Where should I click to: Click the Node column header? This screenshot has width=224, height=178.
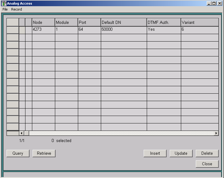pyautogui.click(x=43, y=22)
